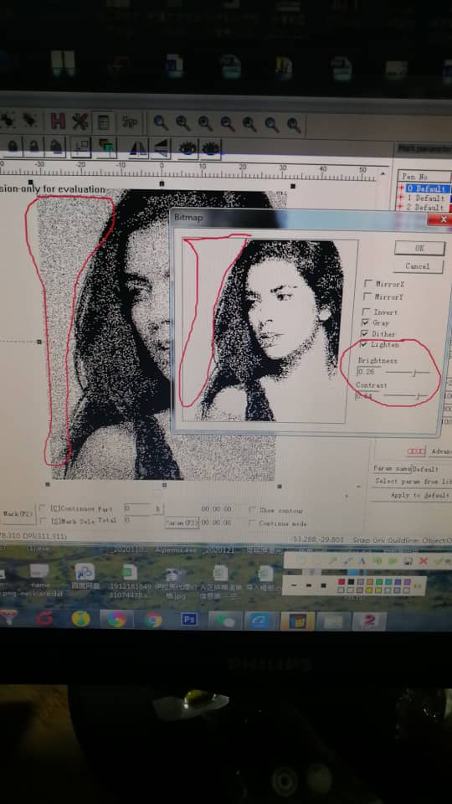Click Select param from library button
The height and width of the screenshot is (804, 452).
tap(413, 482)
